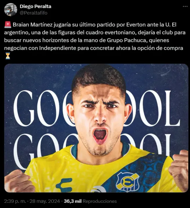190x208 pixels.
Task: Open Diego Peralta's profile avatar
Action: pyautogui.click(x=10, y=10)
